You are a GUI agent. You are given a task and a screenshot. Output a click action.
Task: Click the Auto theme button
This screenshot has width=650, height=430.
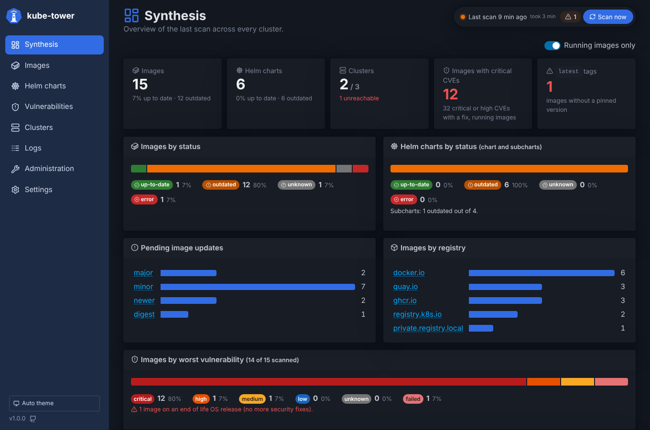tap(54, 403)
